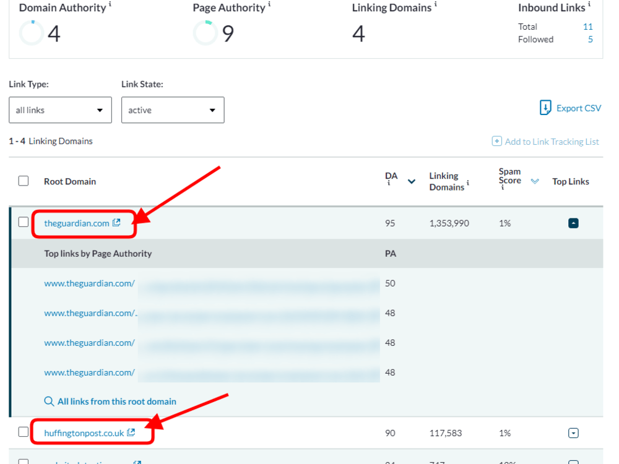Check the theguardian.com row checkbox
This screenshot has height=464, width=619.
pos(24,222)
